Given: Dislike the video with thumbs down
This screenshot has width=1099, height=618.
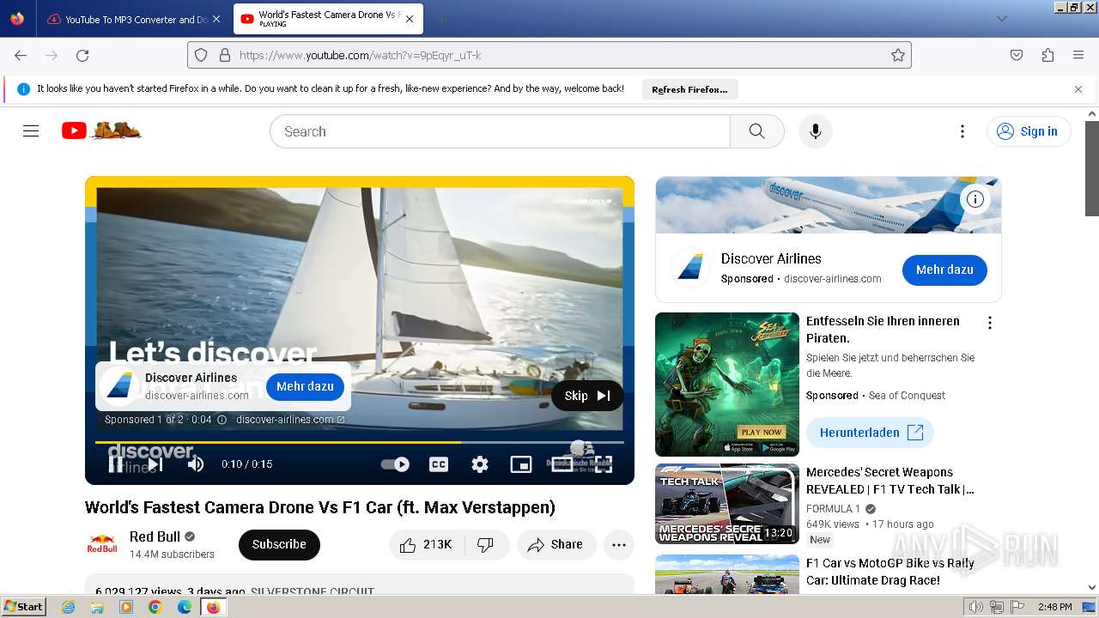Looking at the screenshot, I should click(486, 545).
